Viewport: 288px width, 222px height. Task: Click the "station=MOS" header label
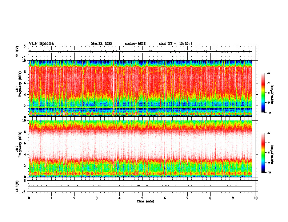(135, 44)
